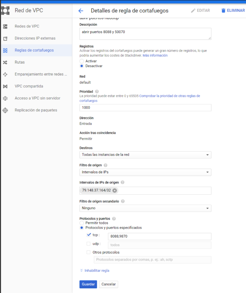Click the Intervalos de IPs de origen field
The image size is (246, 293).
[145, 191]
